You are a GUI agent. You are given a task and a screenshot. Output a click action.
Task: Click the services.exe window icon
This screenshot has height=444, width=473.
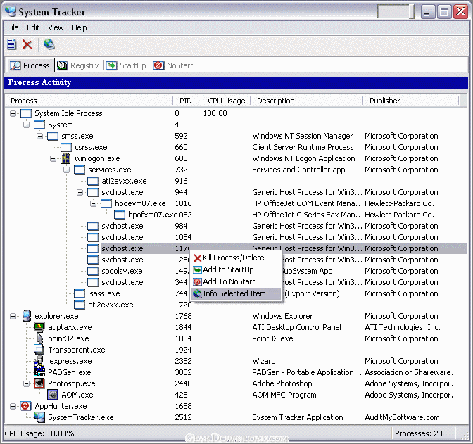click(x=80, y=170)
